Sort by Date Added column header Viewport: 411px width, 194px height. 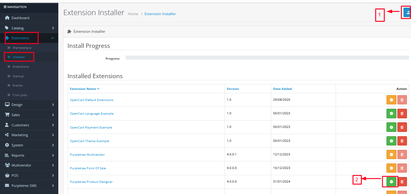(282, 89)
